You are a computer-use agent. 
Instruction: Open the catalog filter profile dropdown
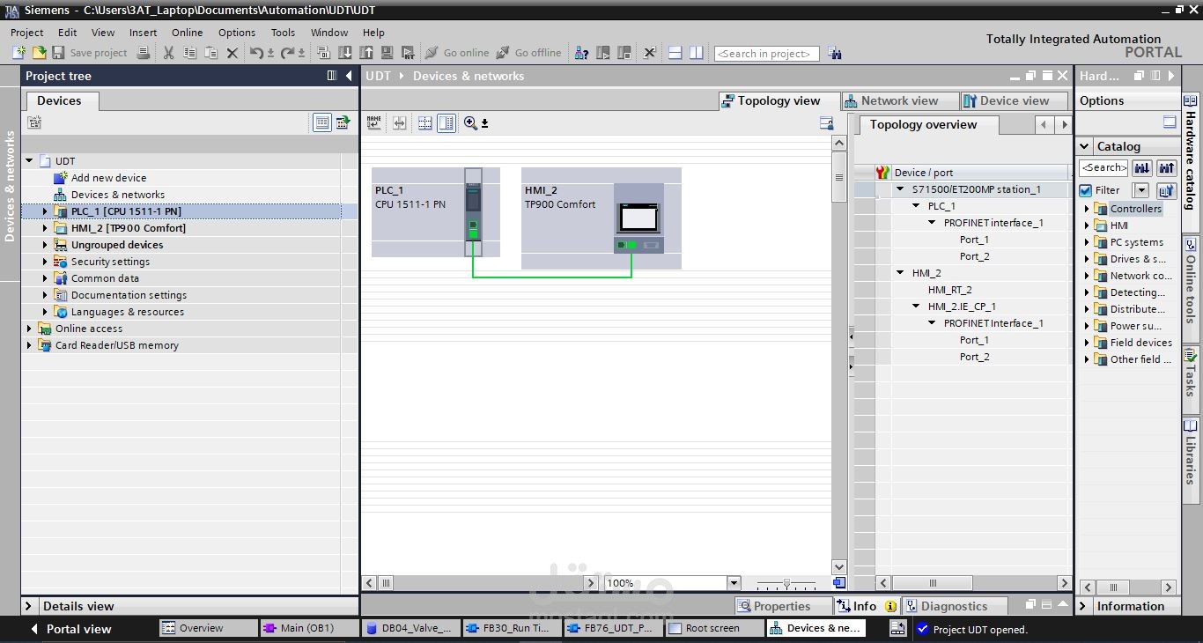[x=1141, y=190]
